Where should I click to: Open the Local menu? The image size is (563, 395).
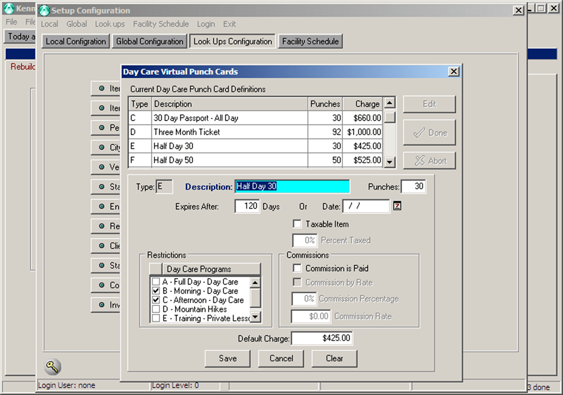49,24
